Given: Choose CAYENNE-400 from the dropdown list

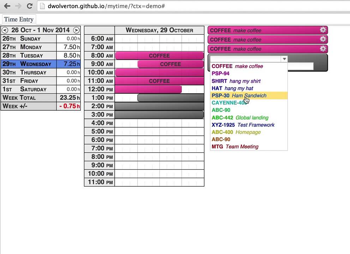Looking at the screenshot, I should tap(249, 103).
